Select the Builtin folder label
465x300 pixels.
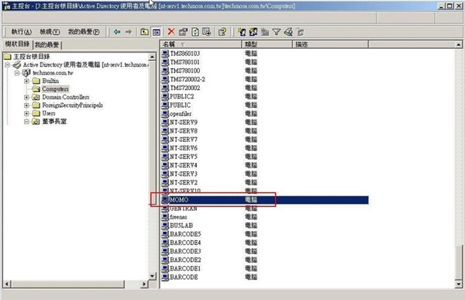[x=50, y=81]
